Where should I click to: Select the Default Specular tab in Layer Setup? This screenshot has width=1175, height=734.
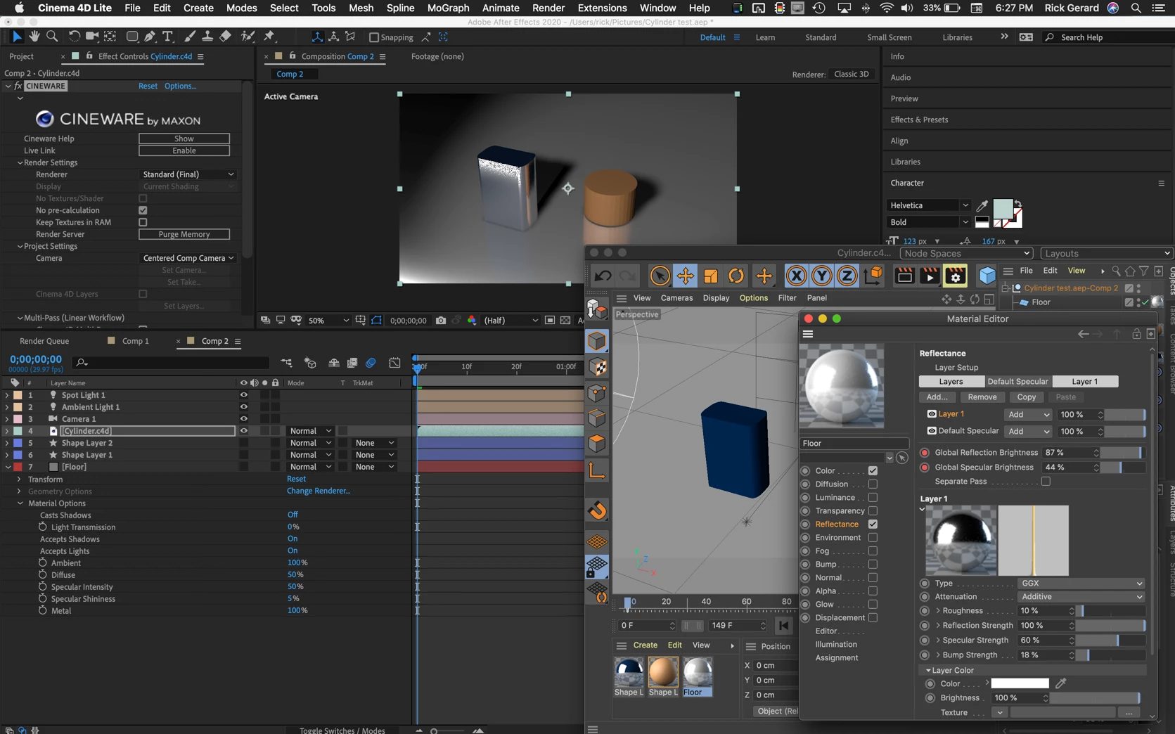pyautogui.click(x=1017, y=382)
